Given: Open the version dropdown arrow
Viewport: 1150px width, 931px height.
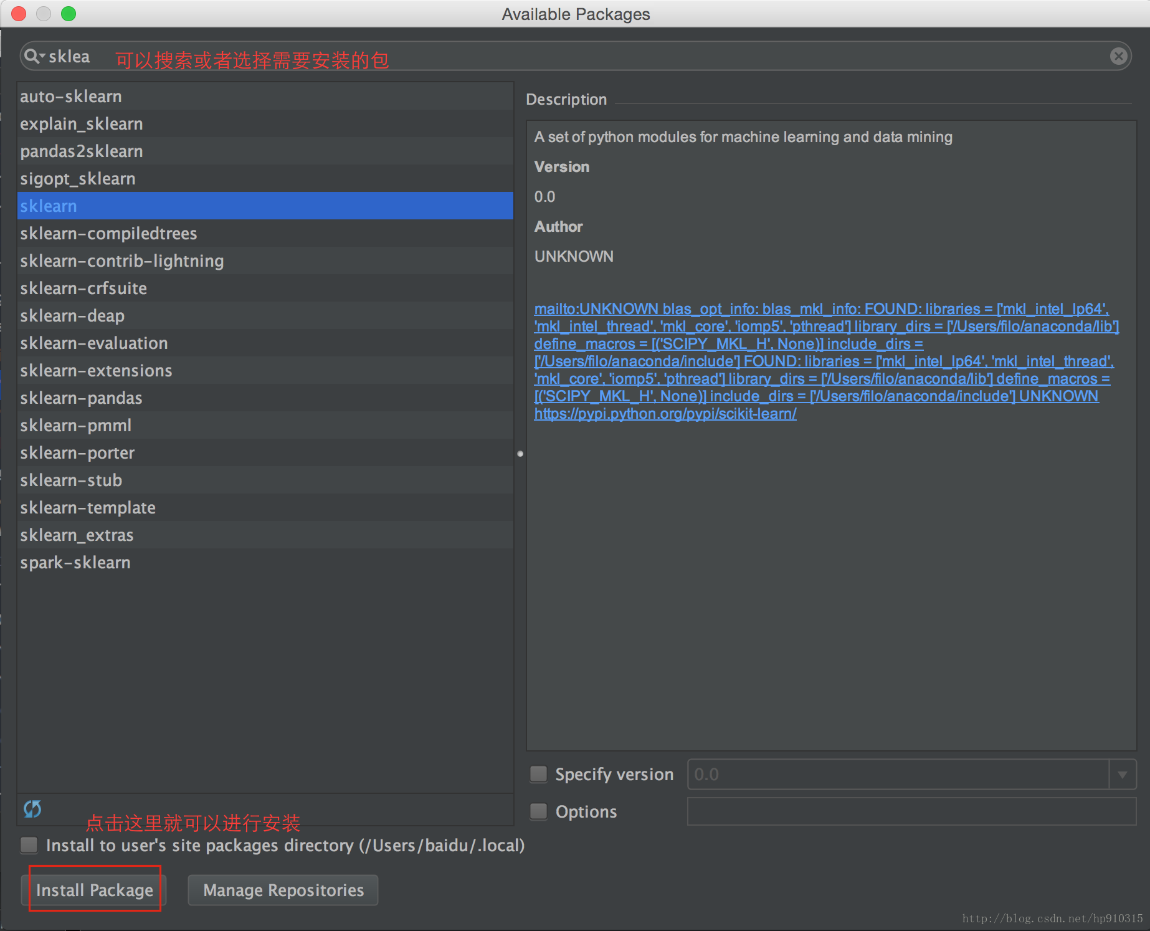Looking at the screenshot, I should click(x=1122, y=775).
